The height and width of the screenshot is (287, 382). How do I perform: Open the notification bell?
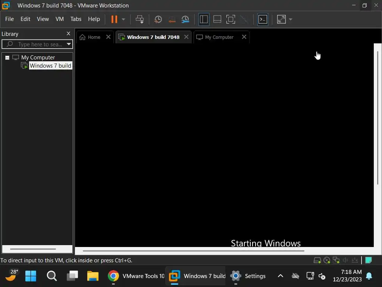coord(369,276)
